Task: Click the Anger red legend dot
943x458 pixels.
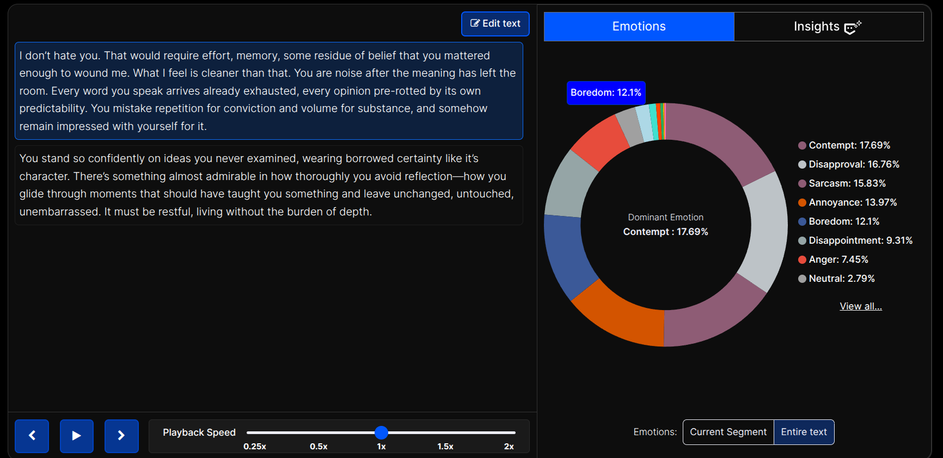Action: (802, 259)
